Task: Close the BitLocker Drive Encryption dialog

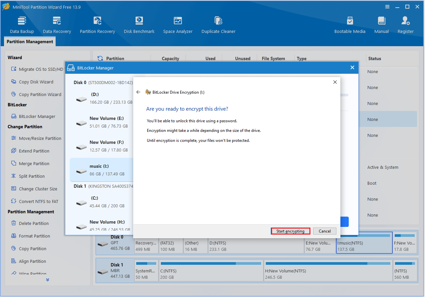Action: click(335, 82)
